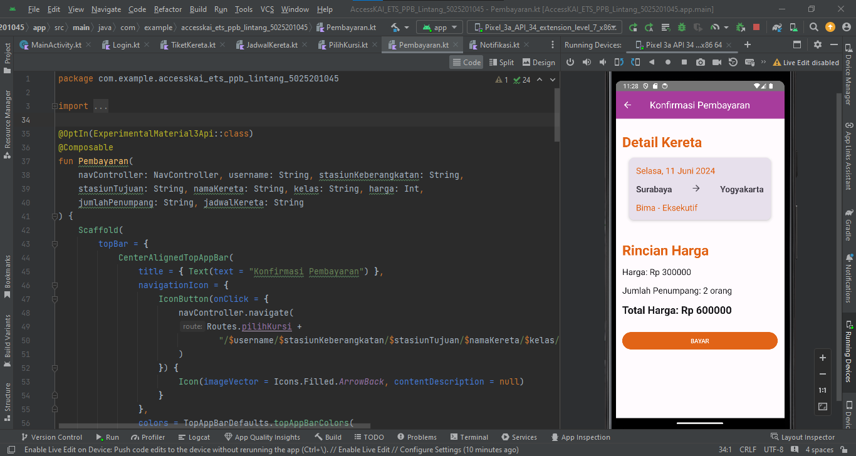Click the emulator Home circle button
856x456 pixels.
[668, 62]
